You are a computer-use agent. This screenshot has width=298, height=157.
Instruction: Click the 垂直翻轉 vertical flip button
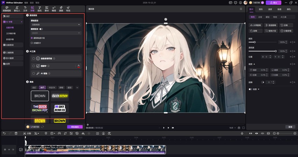[x=271, y=25]
